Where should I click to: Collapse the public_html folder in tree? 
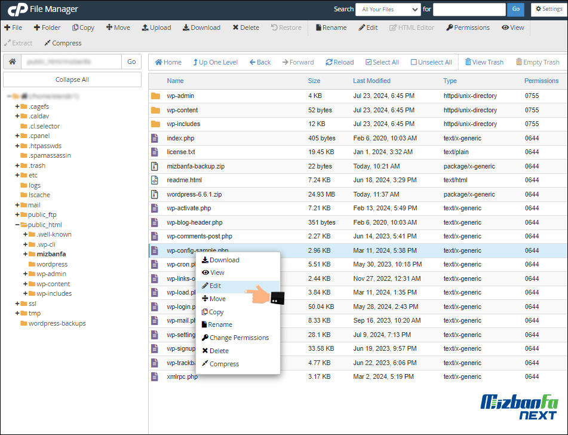[x=17, y=225]
